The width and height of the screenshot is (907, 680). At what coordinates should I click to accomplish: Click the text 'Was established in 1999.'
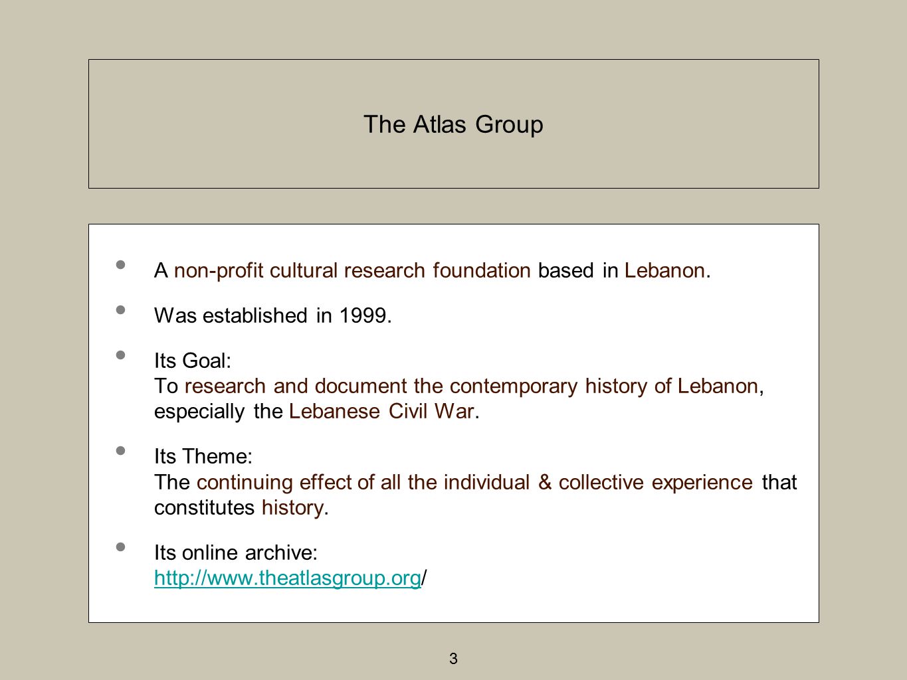pos(273,315)
